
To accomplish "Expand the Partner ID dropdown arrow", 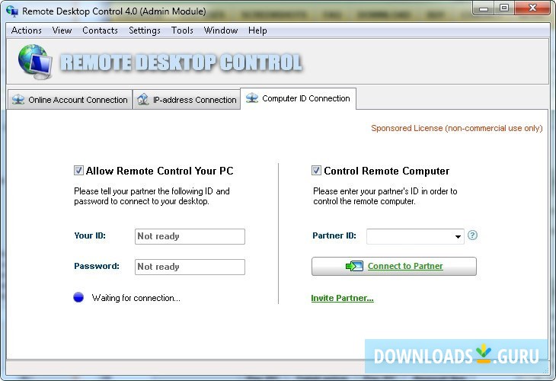I will (x=458, y=237).
